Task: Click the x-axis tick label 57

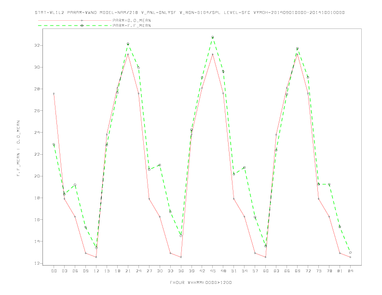Action: [255, 271]
